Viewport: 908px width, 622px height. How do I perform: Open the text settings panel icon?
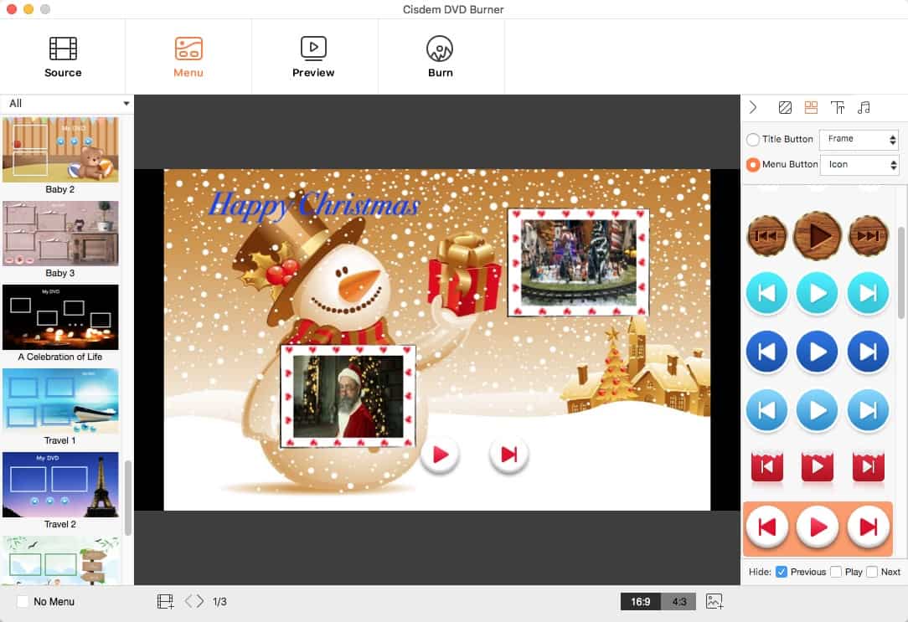838,107
